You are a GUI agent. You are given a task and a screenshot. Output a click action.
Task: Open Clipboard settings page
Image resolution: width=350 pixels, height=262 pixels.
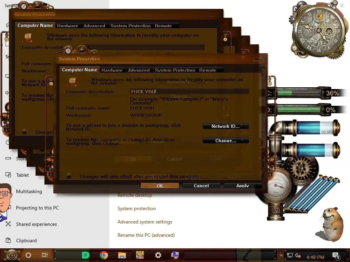pyautogui.click(x=26, y=241)
